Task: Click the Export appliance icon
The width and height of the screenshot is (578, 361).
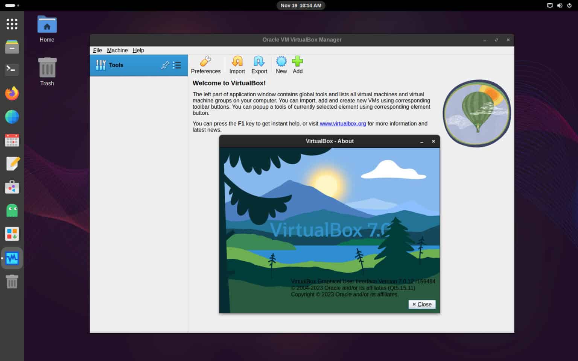Action: click(x=259, y=65)
